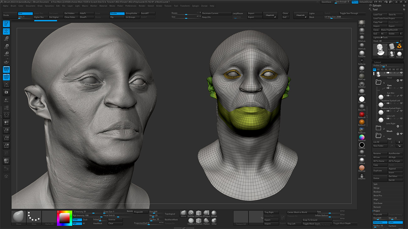Screen dimensions: 408x229
Task: Select the Morph brush icon
Action: 214,214
